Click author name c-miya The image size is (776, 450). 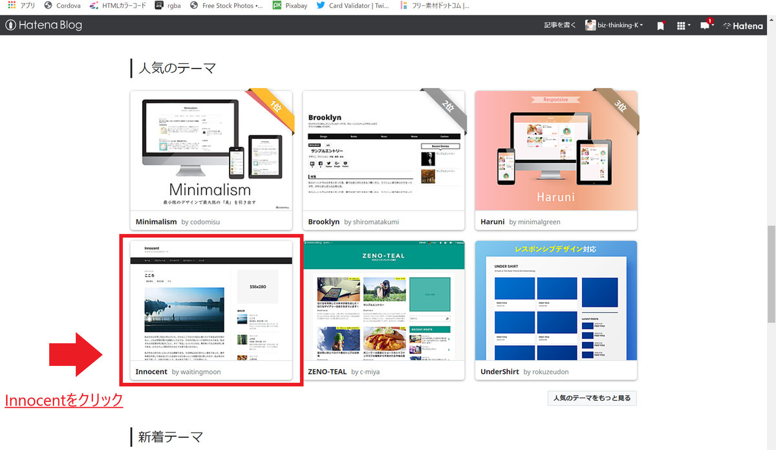(x=369, y=372)
